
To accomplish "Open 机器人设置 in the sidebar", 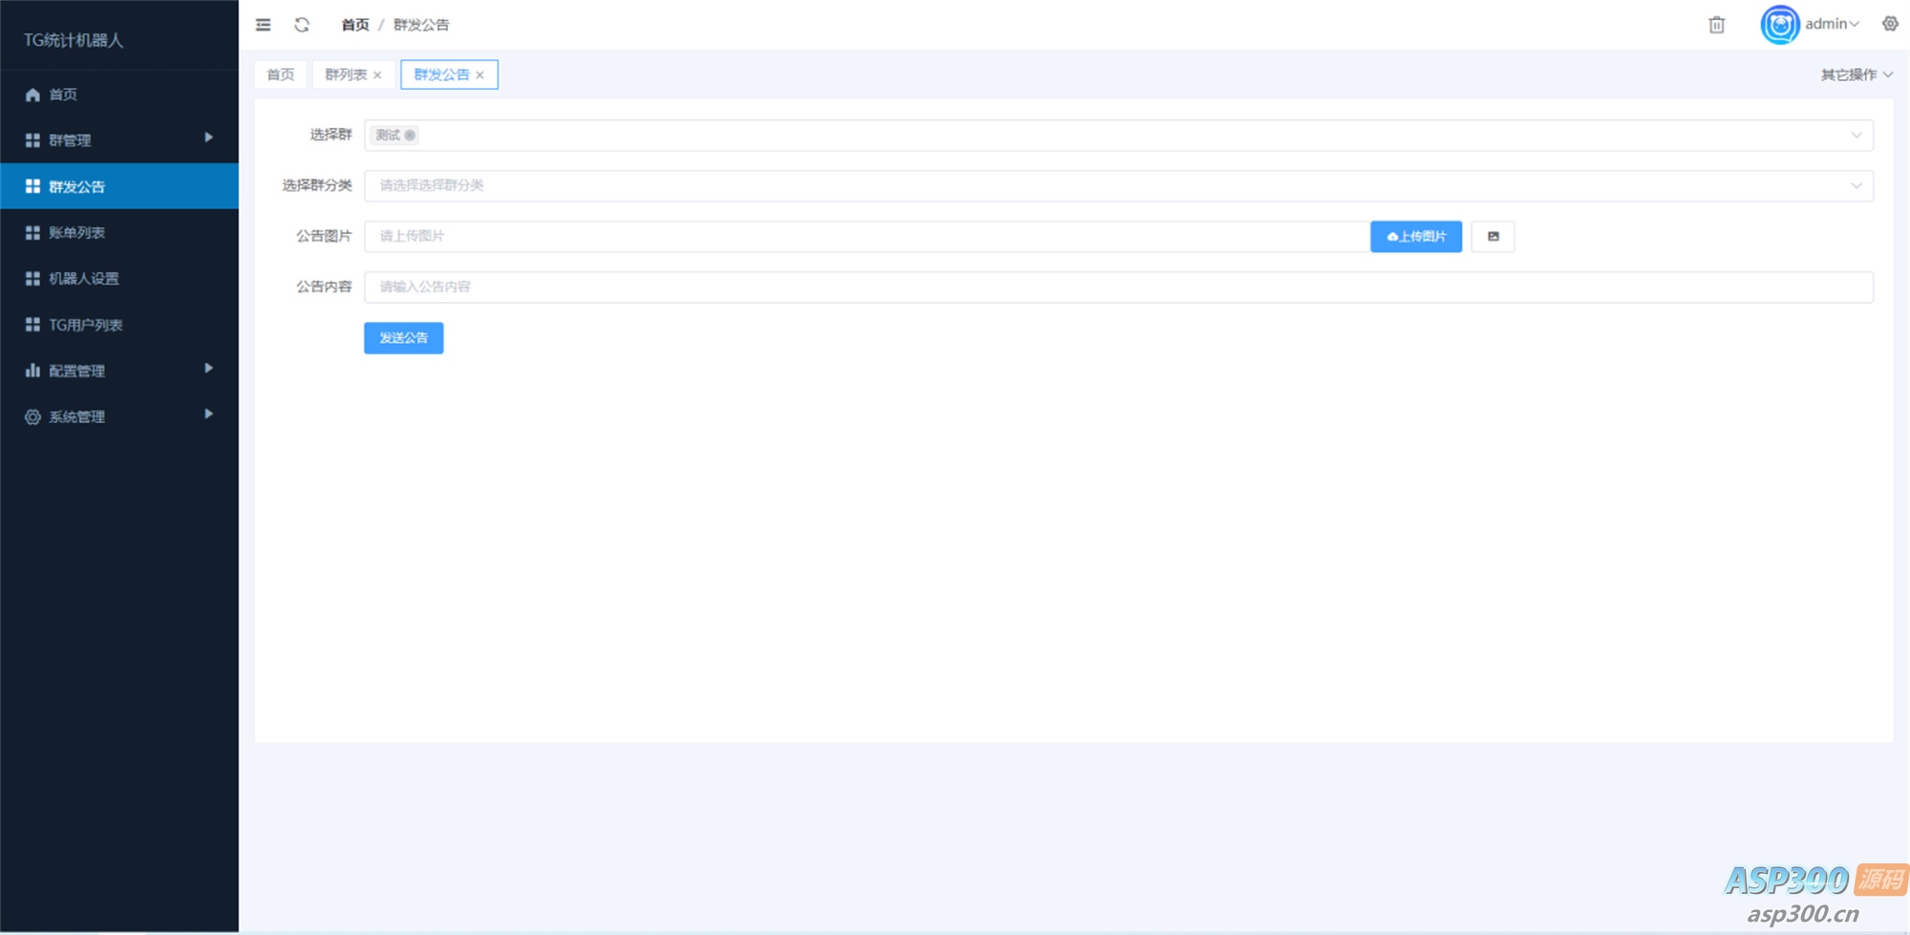I will (119, 278).
